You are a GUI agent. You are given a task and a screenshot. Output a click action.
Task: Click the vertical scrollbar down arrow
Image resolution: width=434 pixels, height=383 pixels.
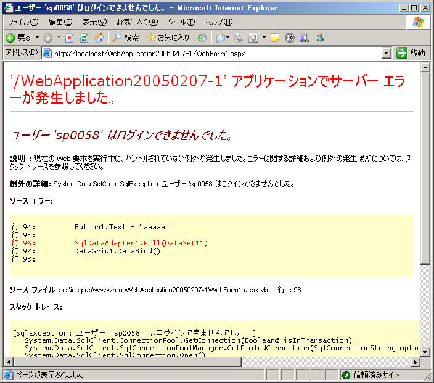pos(425,352)
